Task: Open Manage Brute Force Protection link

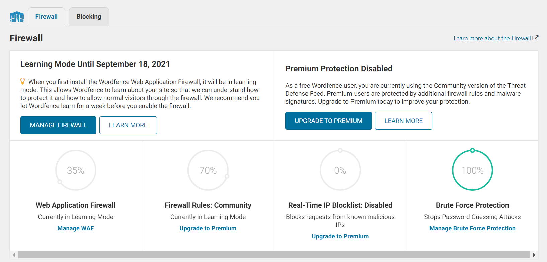Action: (x=472, y=228)
